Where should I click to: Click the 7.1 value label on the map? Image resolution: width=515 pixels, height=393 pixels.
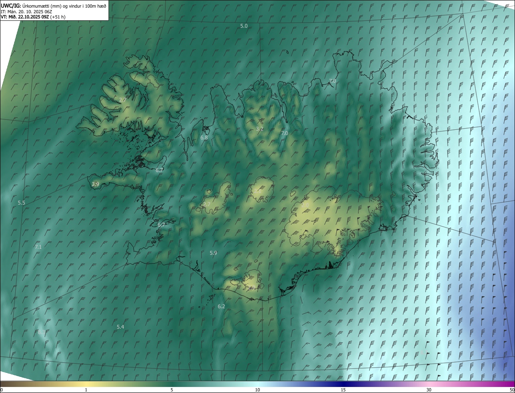coord(38,247)
